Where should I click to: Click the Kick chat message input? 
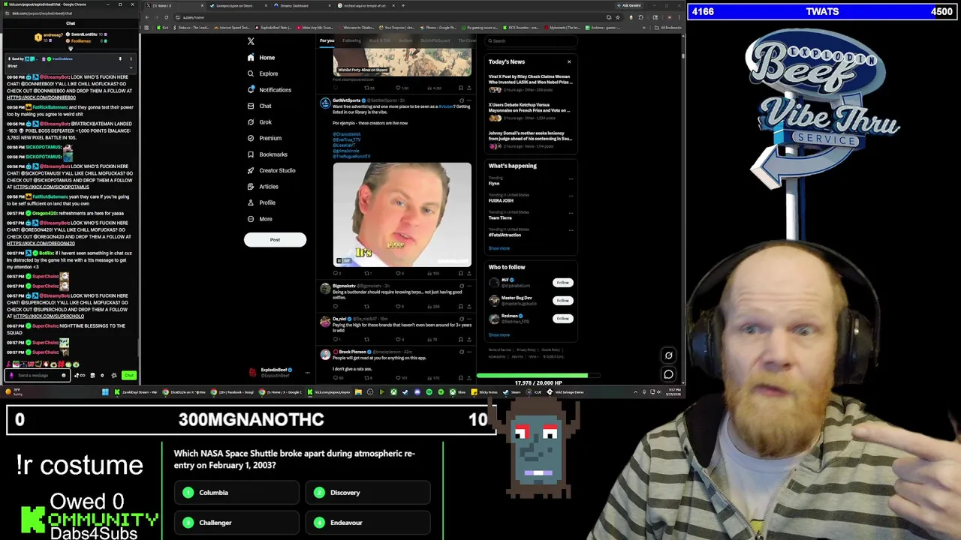(38, 376)
